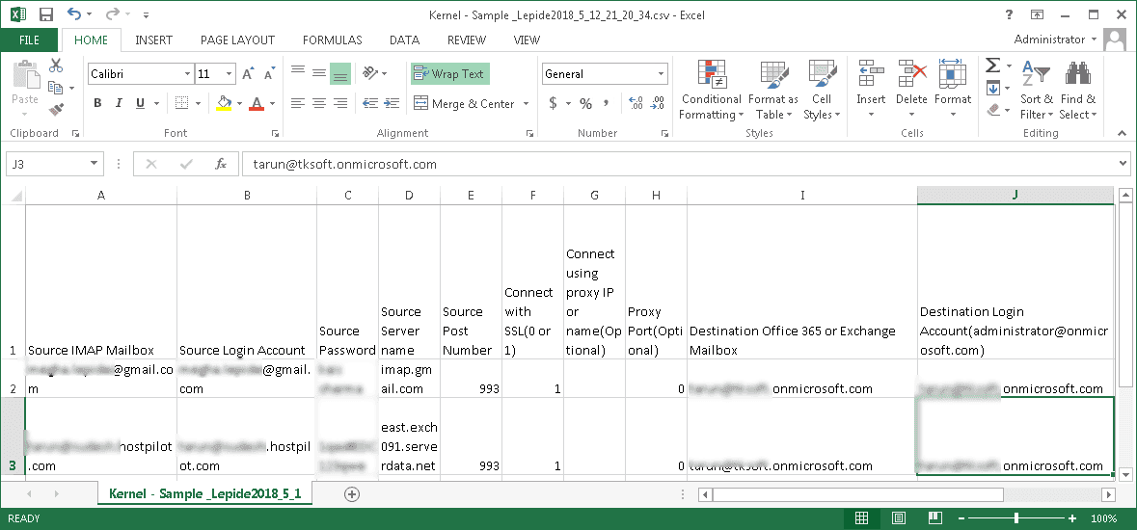The height and width of the screenshot is (530, 1137).
Task: Click the Format Painter brush icon
Action: [x=56, y=110]
